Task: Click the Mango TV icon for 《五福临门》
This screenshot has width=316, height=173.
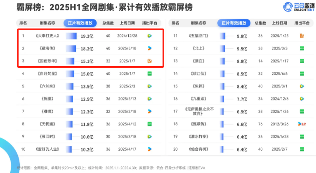Action: 302,36
